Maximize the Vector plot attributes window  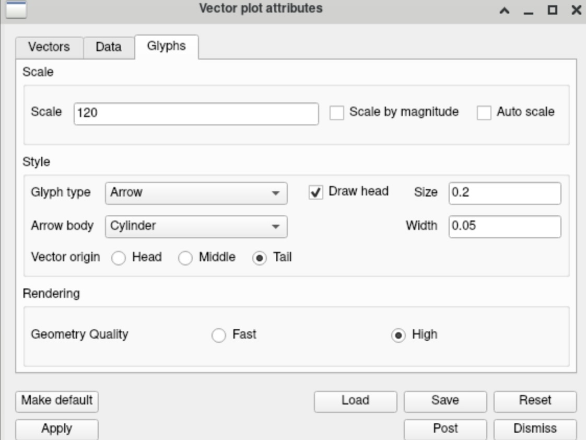(x=552, y=10)
